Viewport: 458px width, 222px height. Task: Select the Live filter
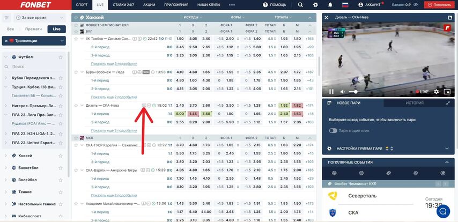coord(57,29)
